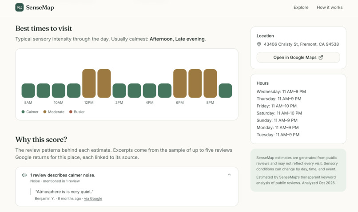Screen dimensions: 358x212
Task: Click the quote "Atmosphere is is very quiet."
Action: click(64, 192)
